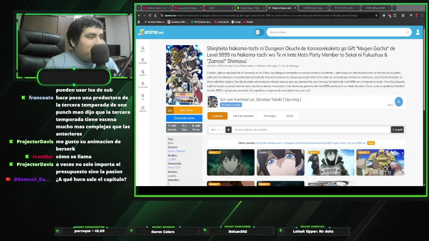Open Capítulo 1 thumbnail
Screen dimensions: 429x241
pyautogui.click(x=231, y=162)
